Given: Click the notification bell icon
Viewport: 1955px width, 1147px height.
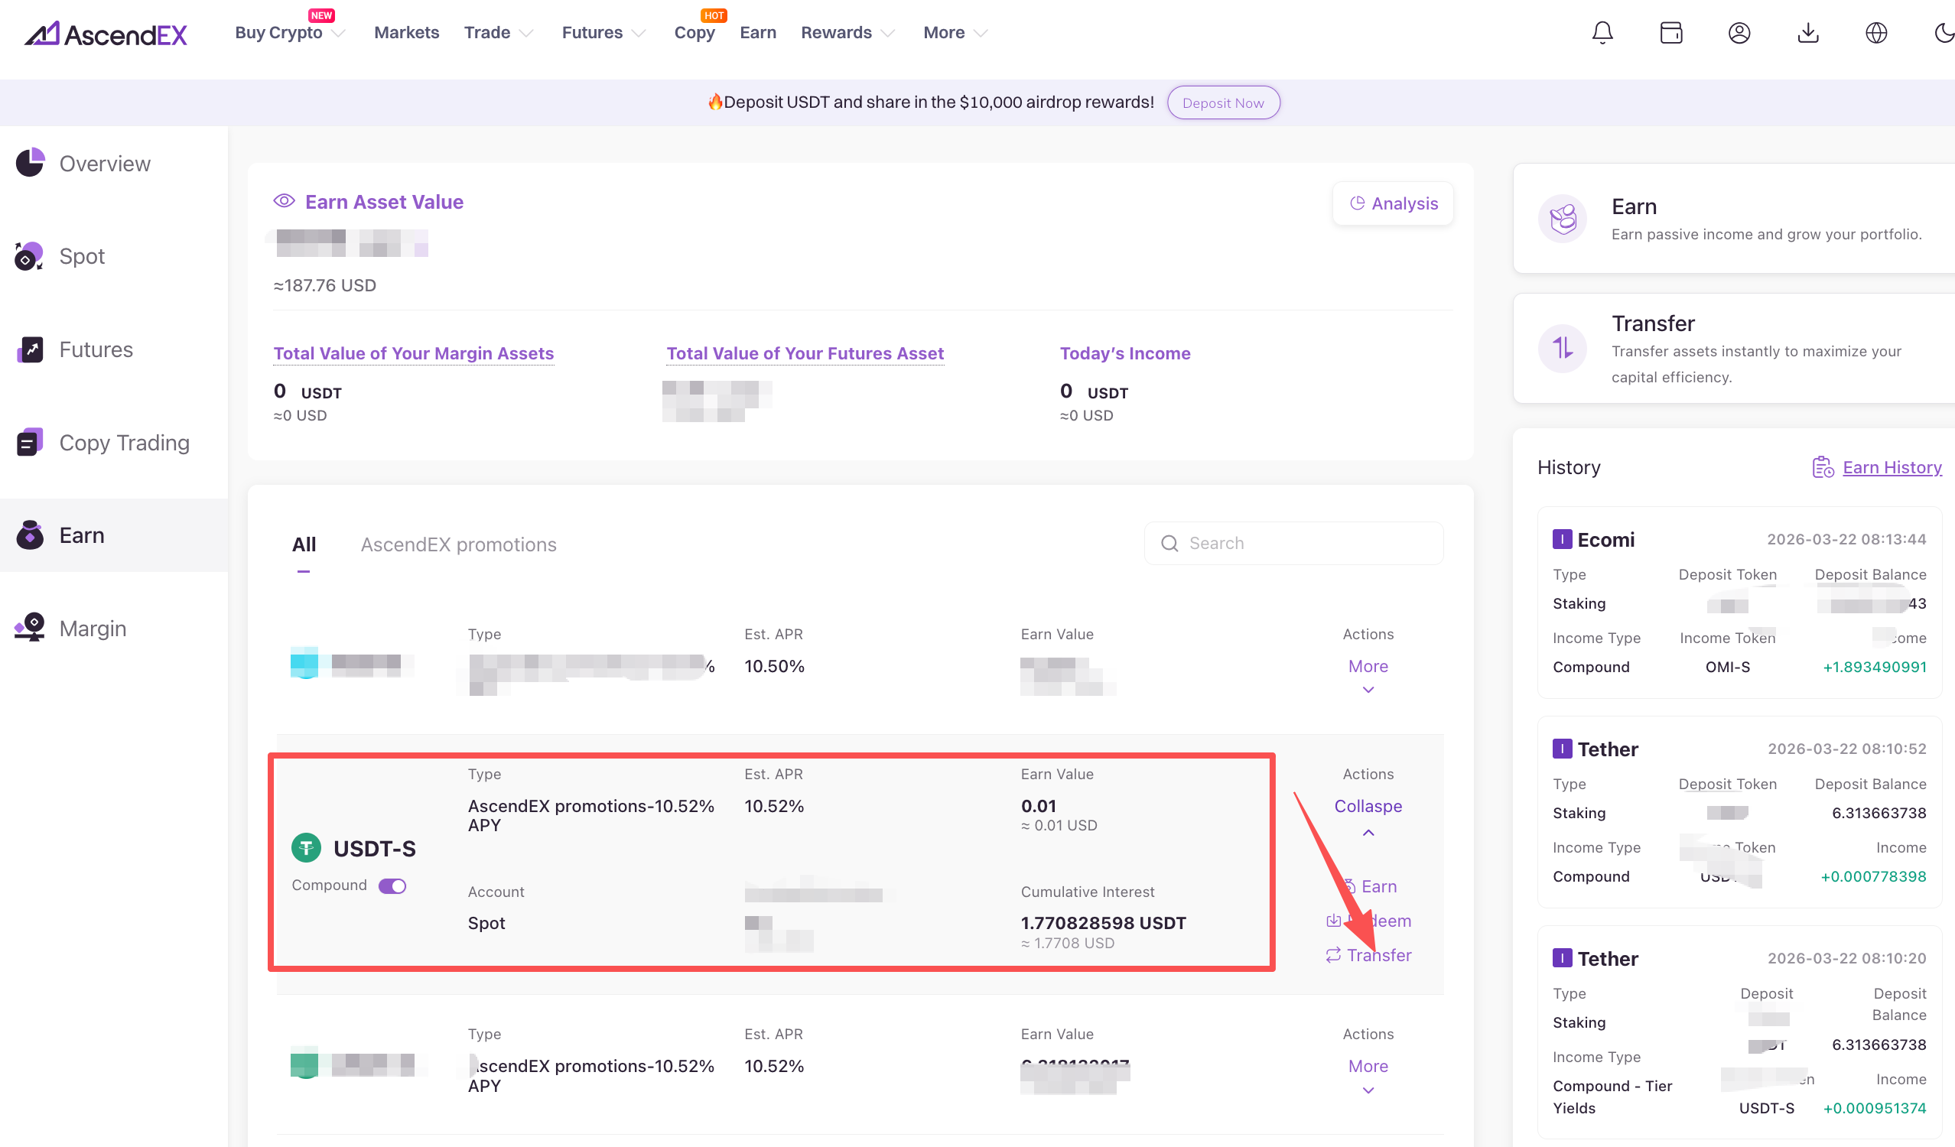Looking at the screenshot, I should click(x=1602, y=33).
